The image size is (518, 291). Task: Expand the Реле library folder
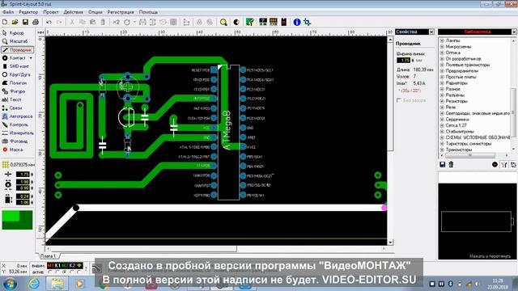(x=442, y=108)
